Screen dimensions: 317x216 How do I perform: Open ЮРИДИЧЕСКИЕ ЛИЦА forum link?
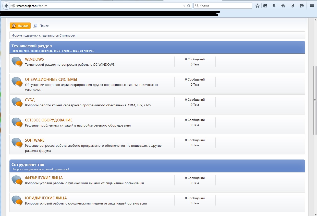[46, 198]
